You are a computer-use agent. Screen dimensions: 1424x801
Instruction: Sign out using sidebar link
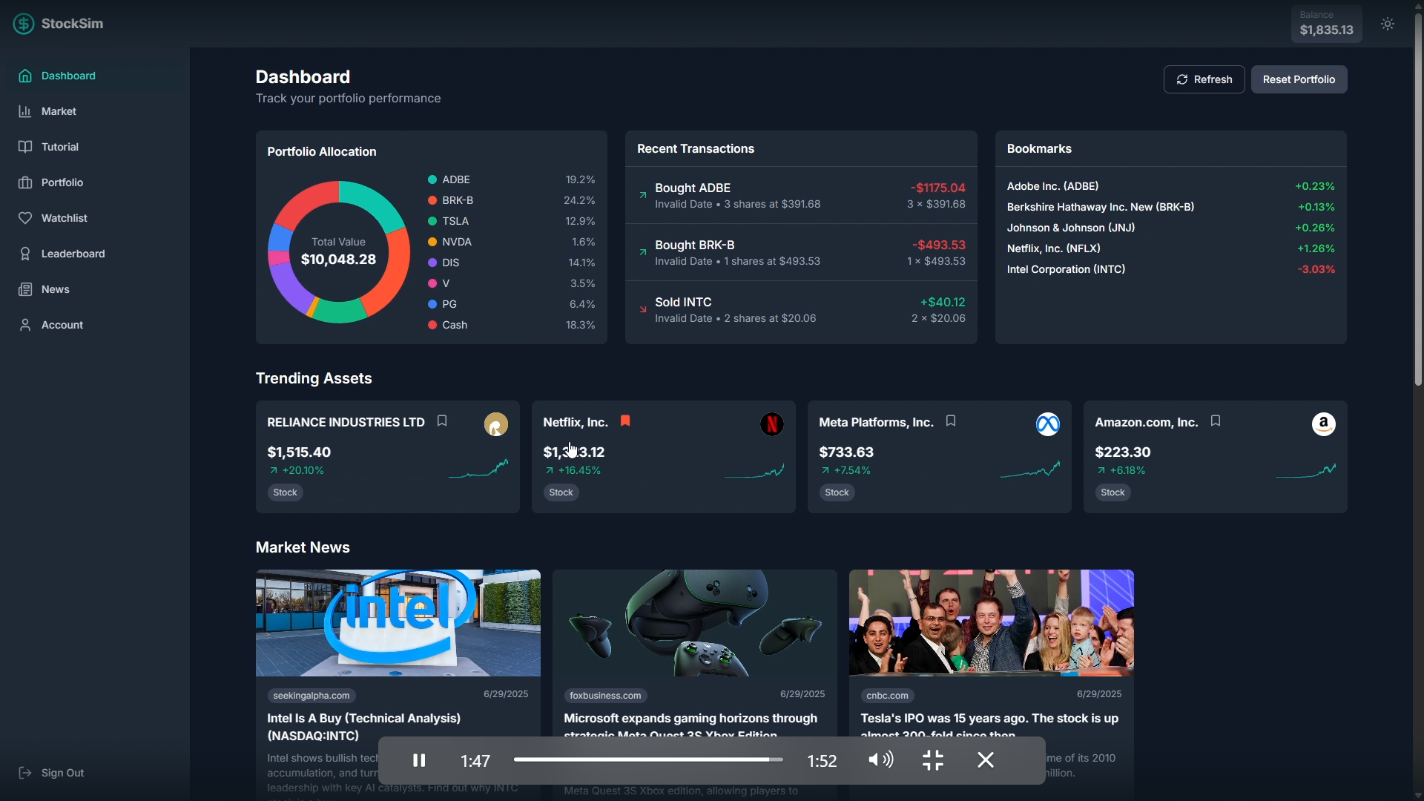(62, 773)
